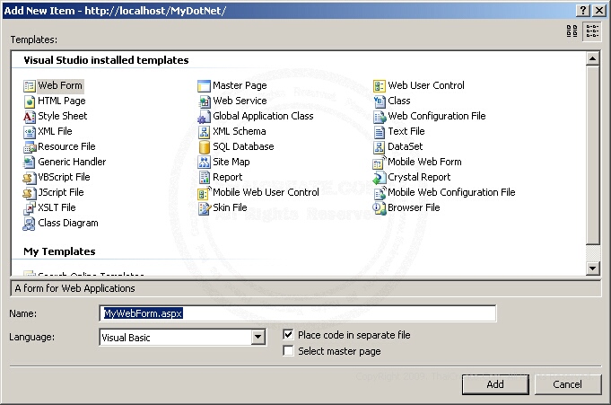Uncheck Place code in separate file

coord(288,334)
